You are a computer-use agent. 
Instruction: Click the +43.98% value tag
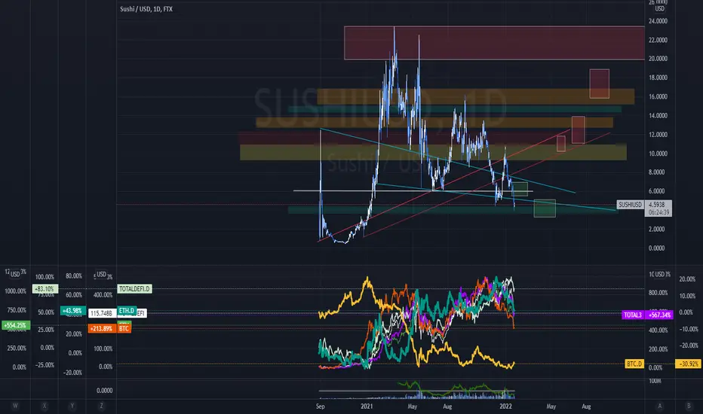(x=72, y=311)
